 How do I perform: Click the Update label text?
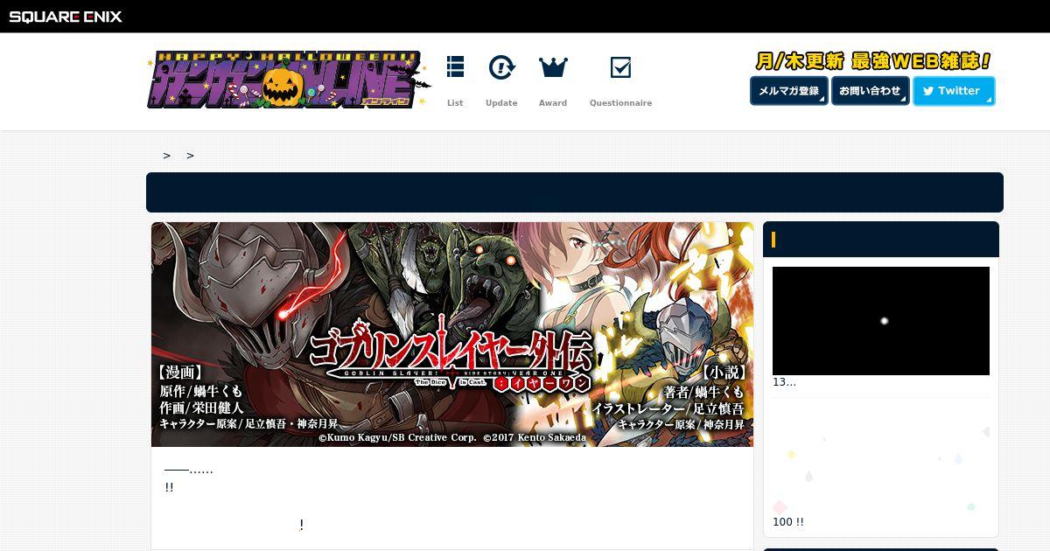click(501, 103)
